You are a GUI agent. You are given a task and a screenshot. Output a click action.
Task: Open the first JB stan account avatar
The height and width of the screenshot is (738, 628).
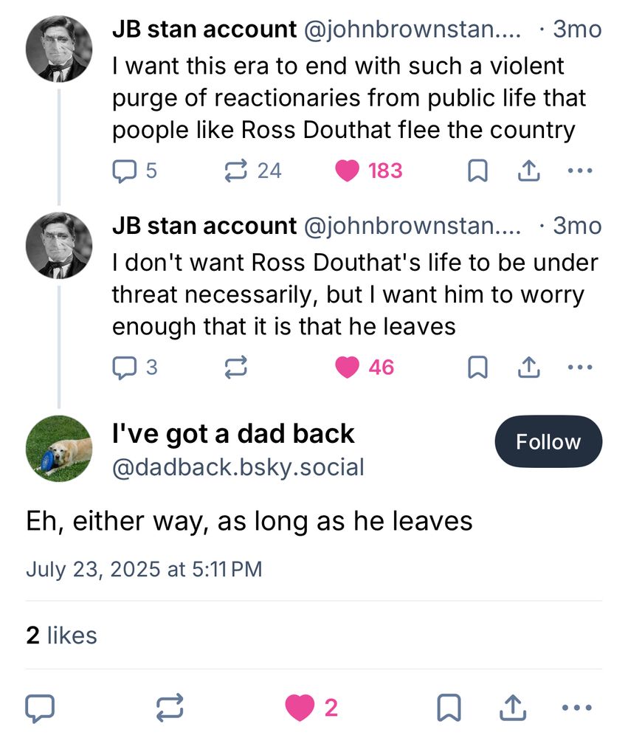click(x=59, y=49)
